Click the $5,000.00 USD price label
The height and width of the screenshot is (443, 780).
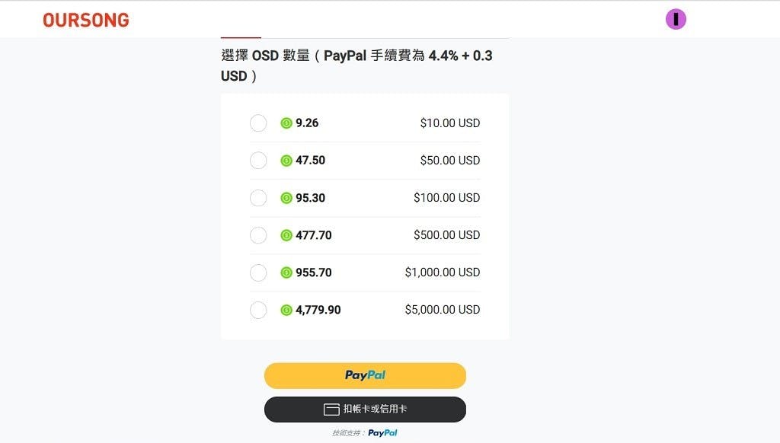[443, 310]
